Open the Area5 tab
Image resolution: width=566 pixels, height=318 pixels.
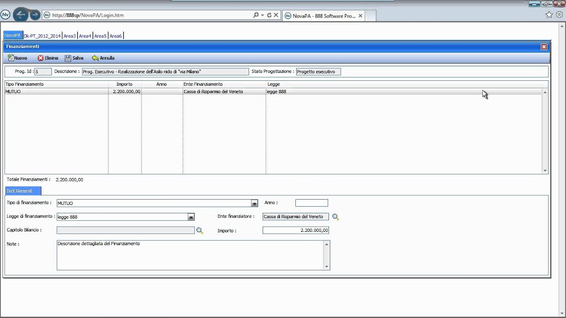100,36
